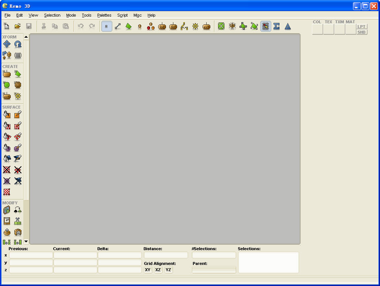Open the Selection menu

click(52, 15)
